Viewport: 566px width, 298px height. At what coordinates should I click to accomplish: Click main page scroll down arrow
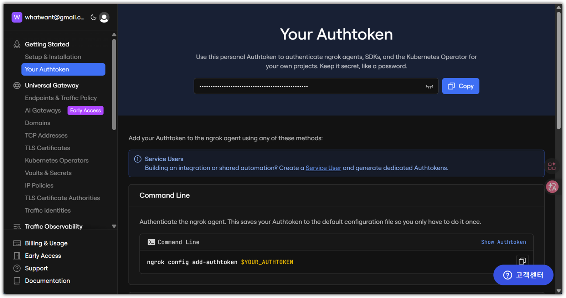coord(559,291)
